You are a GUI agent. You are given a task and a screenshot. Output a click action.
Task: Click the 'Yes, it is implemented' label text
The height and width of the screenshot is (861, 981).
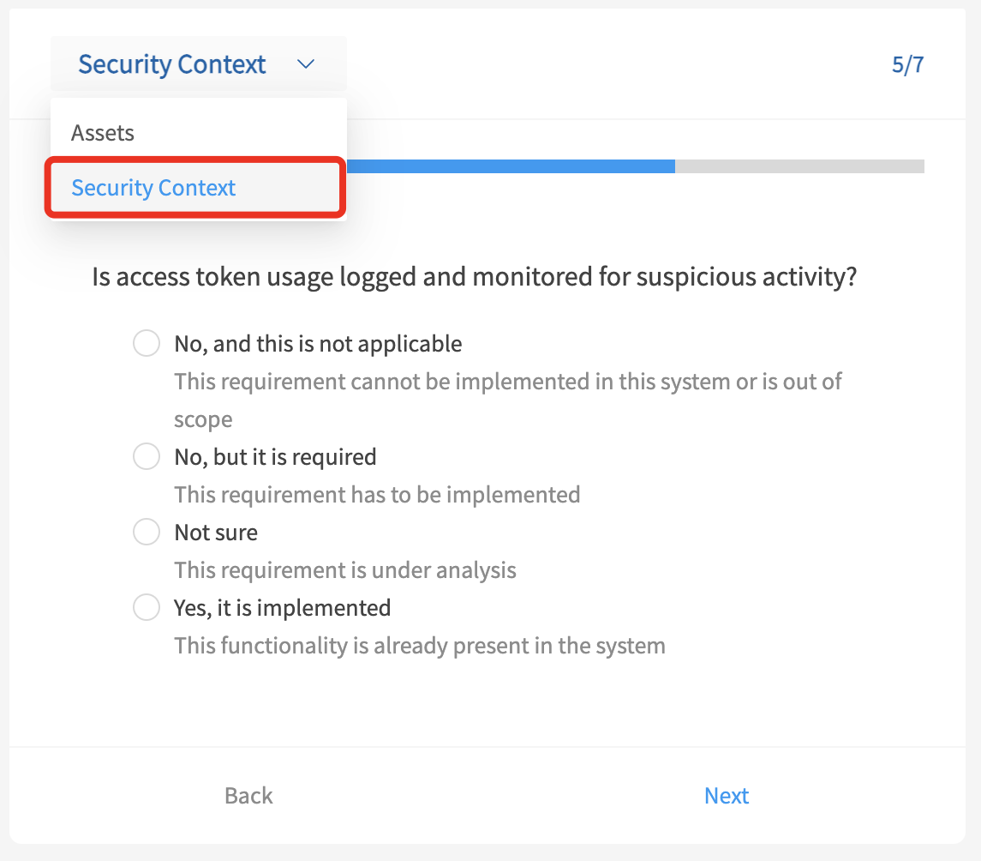(x=282, y=607)
